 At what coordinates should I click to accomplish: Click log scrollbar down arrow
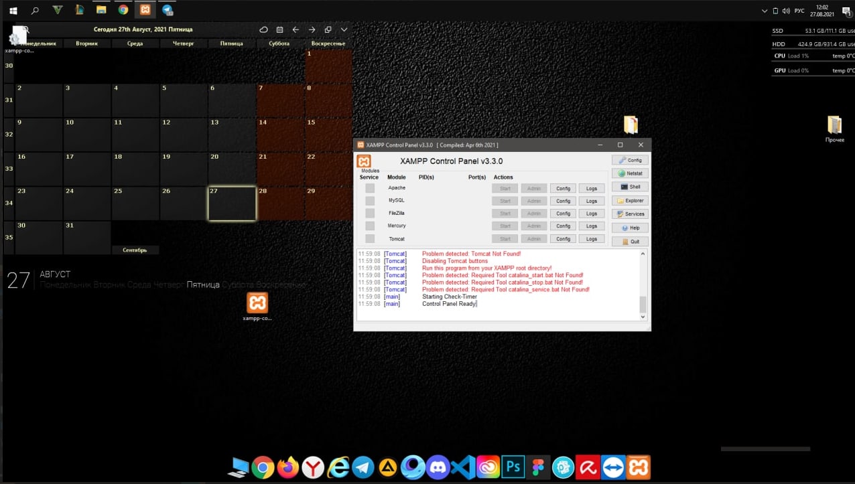[x=643, y=317]
